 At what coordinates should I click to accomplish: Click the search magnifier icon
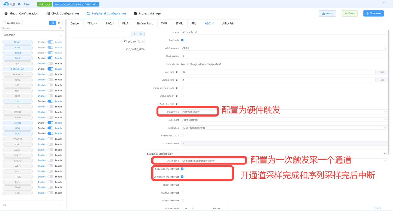[x=61, y=28]
